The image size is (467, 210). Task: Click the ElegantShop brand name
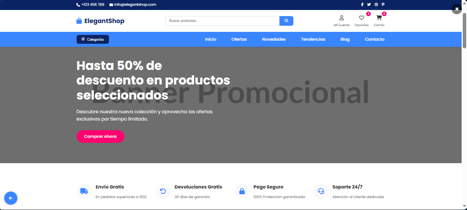click(x=104, y=21)
